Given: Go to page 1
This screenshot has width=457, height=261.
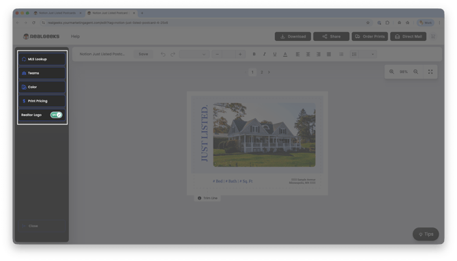Looking at the screenshot, I should pos(252,72).
